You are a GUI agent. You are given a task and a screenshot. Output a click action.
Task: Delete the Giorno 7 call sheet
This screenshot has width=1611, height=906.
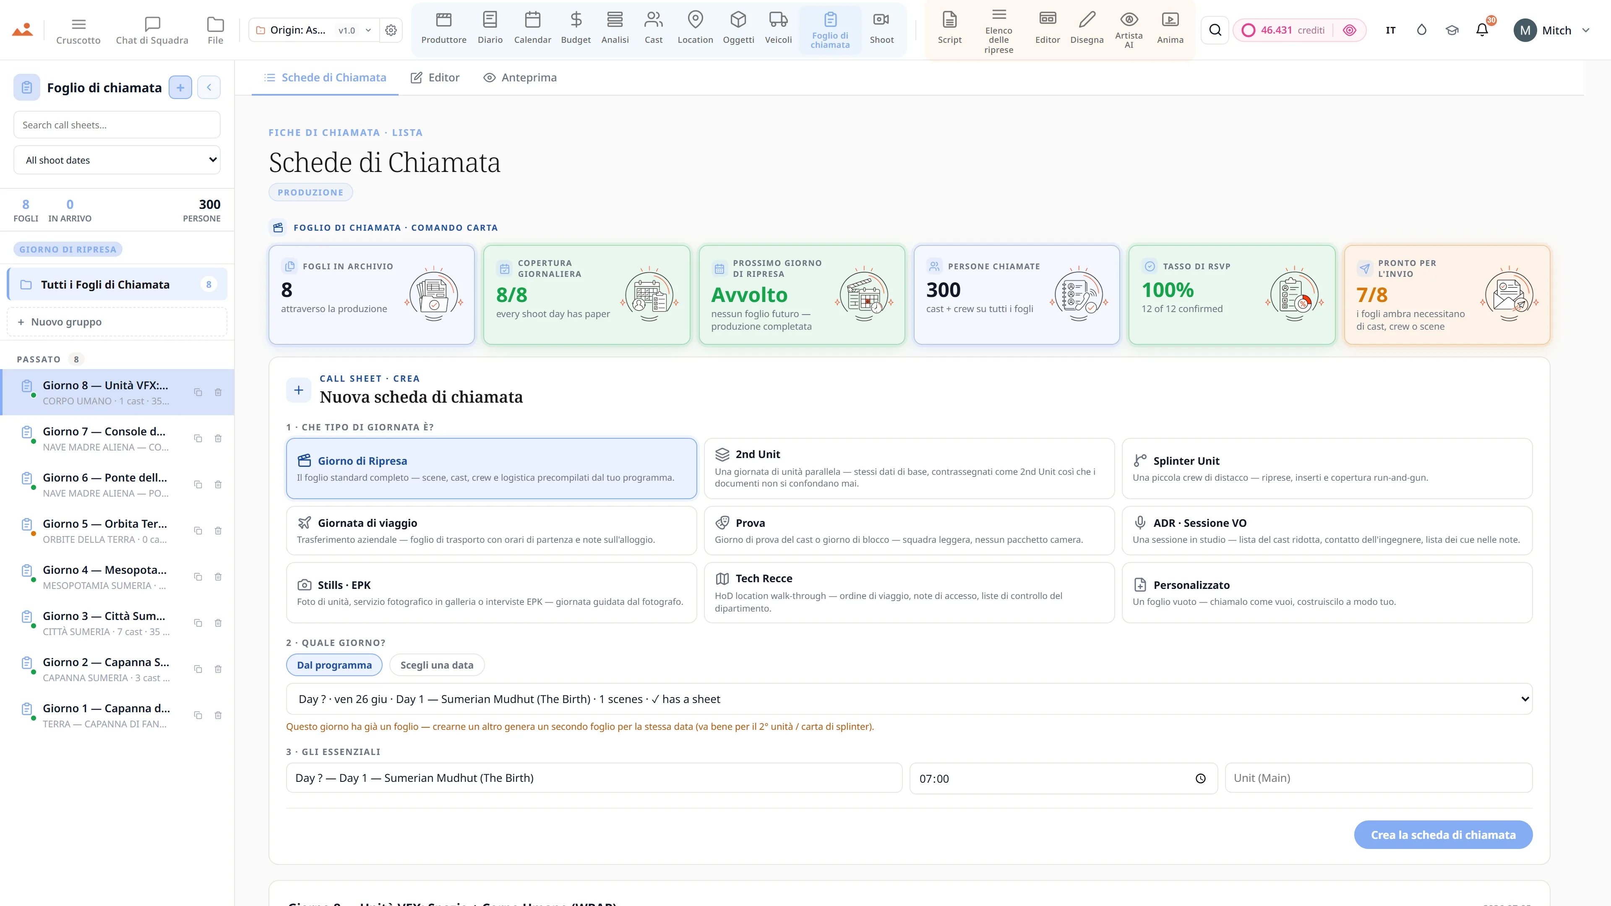click(x=218, y=438)
